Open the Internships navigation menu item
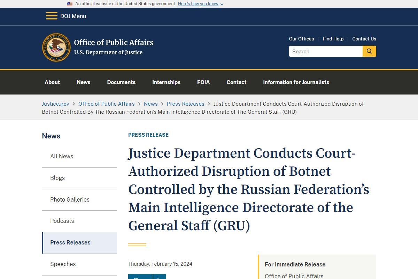 [166, 82]
